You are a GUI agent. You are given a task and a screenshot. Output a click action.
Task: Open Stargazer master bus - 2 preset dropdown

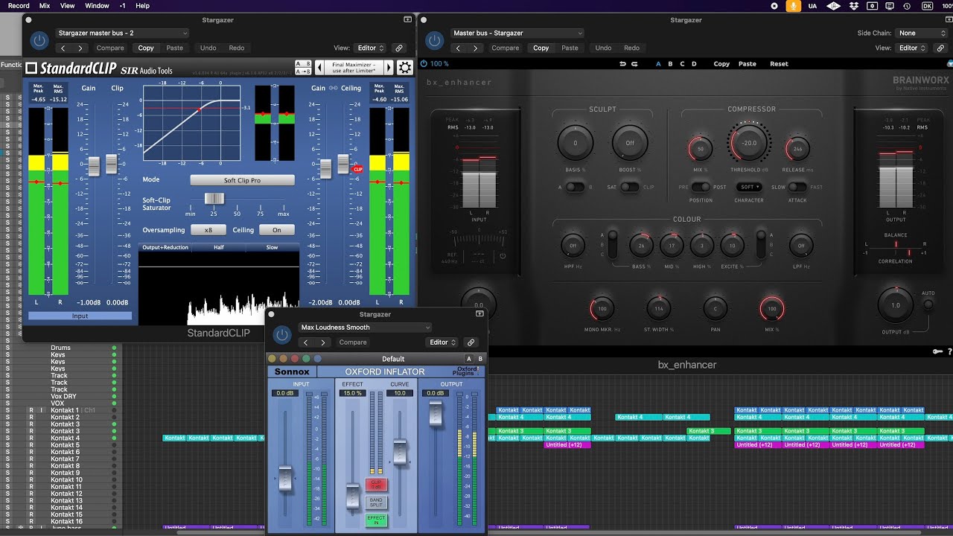122,33
